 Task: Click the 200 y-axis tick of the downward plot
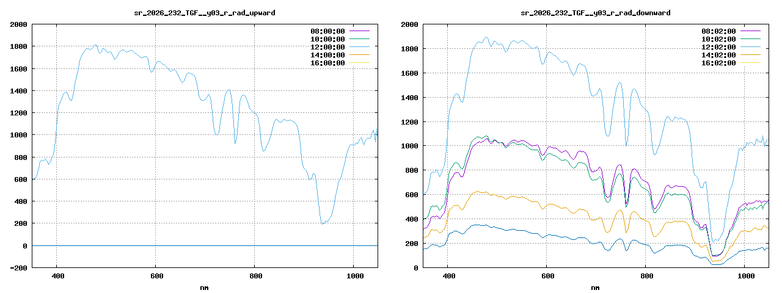coord(412,244)
